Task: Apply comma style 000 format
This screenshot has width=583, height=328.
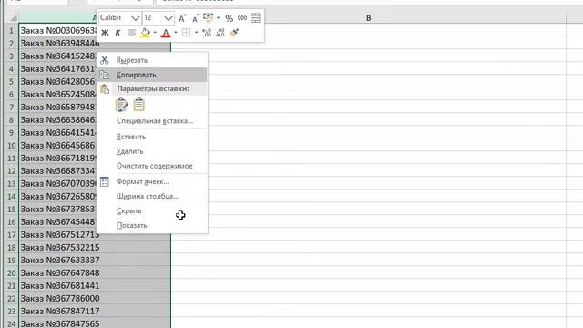Action: (242, 18)
